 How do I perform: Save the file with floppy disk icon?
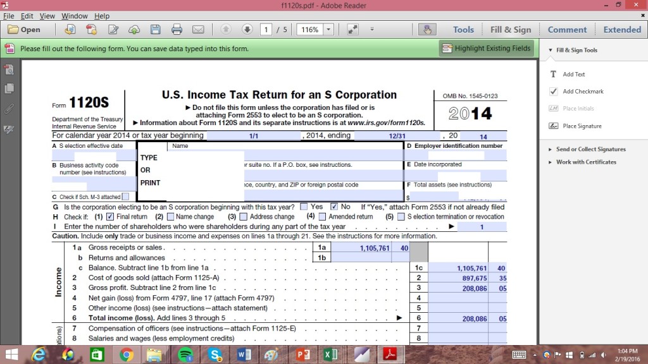pyautogui.click(x=156, y=30)
